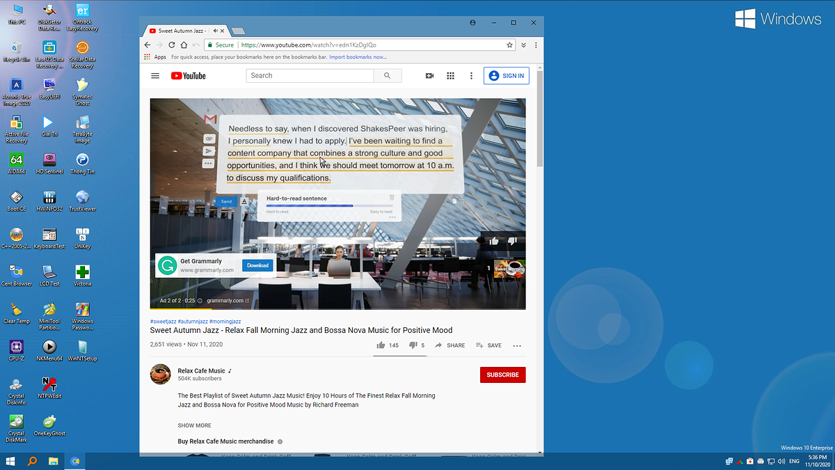Click the YouTube search input field
The width and height of the screenshot is (835, 470).
[310, 76]
